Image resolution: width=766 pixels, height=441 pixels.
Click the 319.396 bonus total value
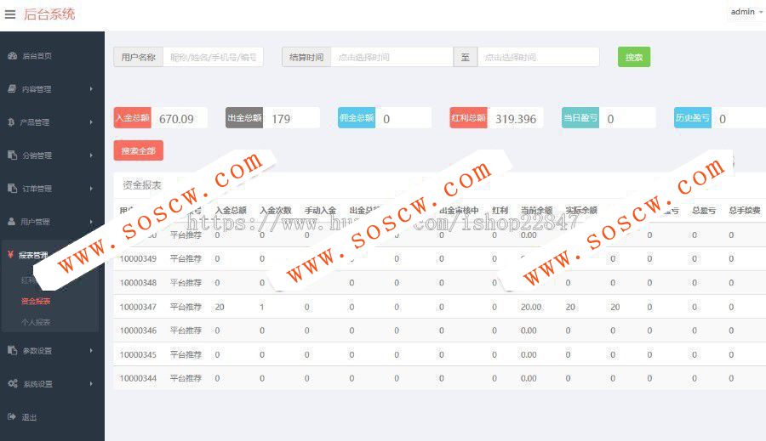coord(516,119)
